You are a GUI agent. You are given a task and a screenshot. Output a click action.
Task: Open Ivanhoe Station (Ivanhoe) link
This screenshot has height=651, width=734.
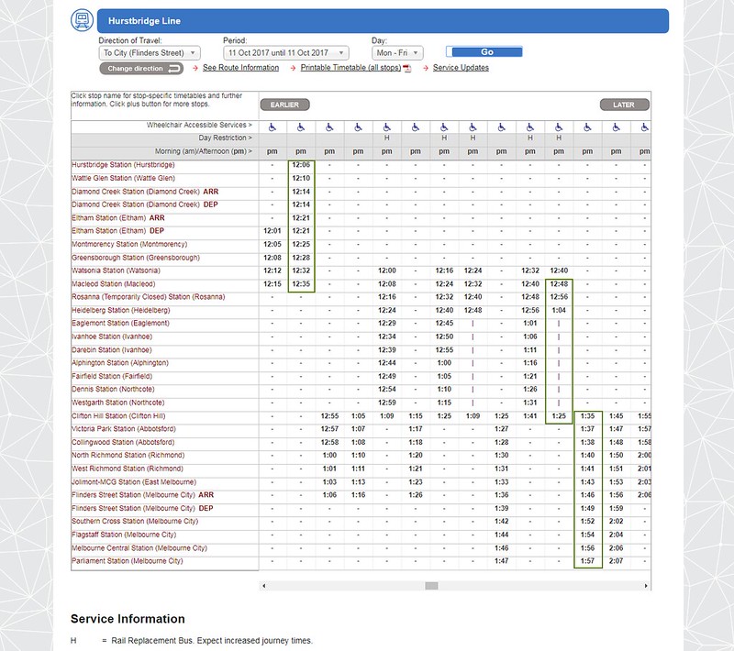pyautogui.click(x=112, y=337)
